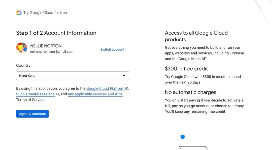Click the No automatic charges heading

(190, 92)
